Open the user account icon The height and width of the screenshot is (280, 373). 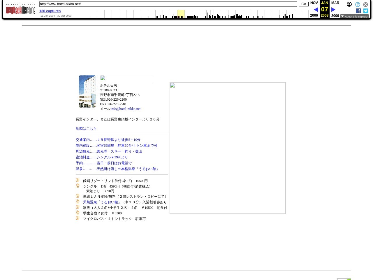pyautogui.click(x=349, y=4)
